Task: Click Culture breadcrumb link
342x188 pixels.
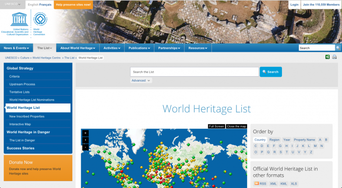Action: click(x=24, y=58)
